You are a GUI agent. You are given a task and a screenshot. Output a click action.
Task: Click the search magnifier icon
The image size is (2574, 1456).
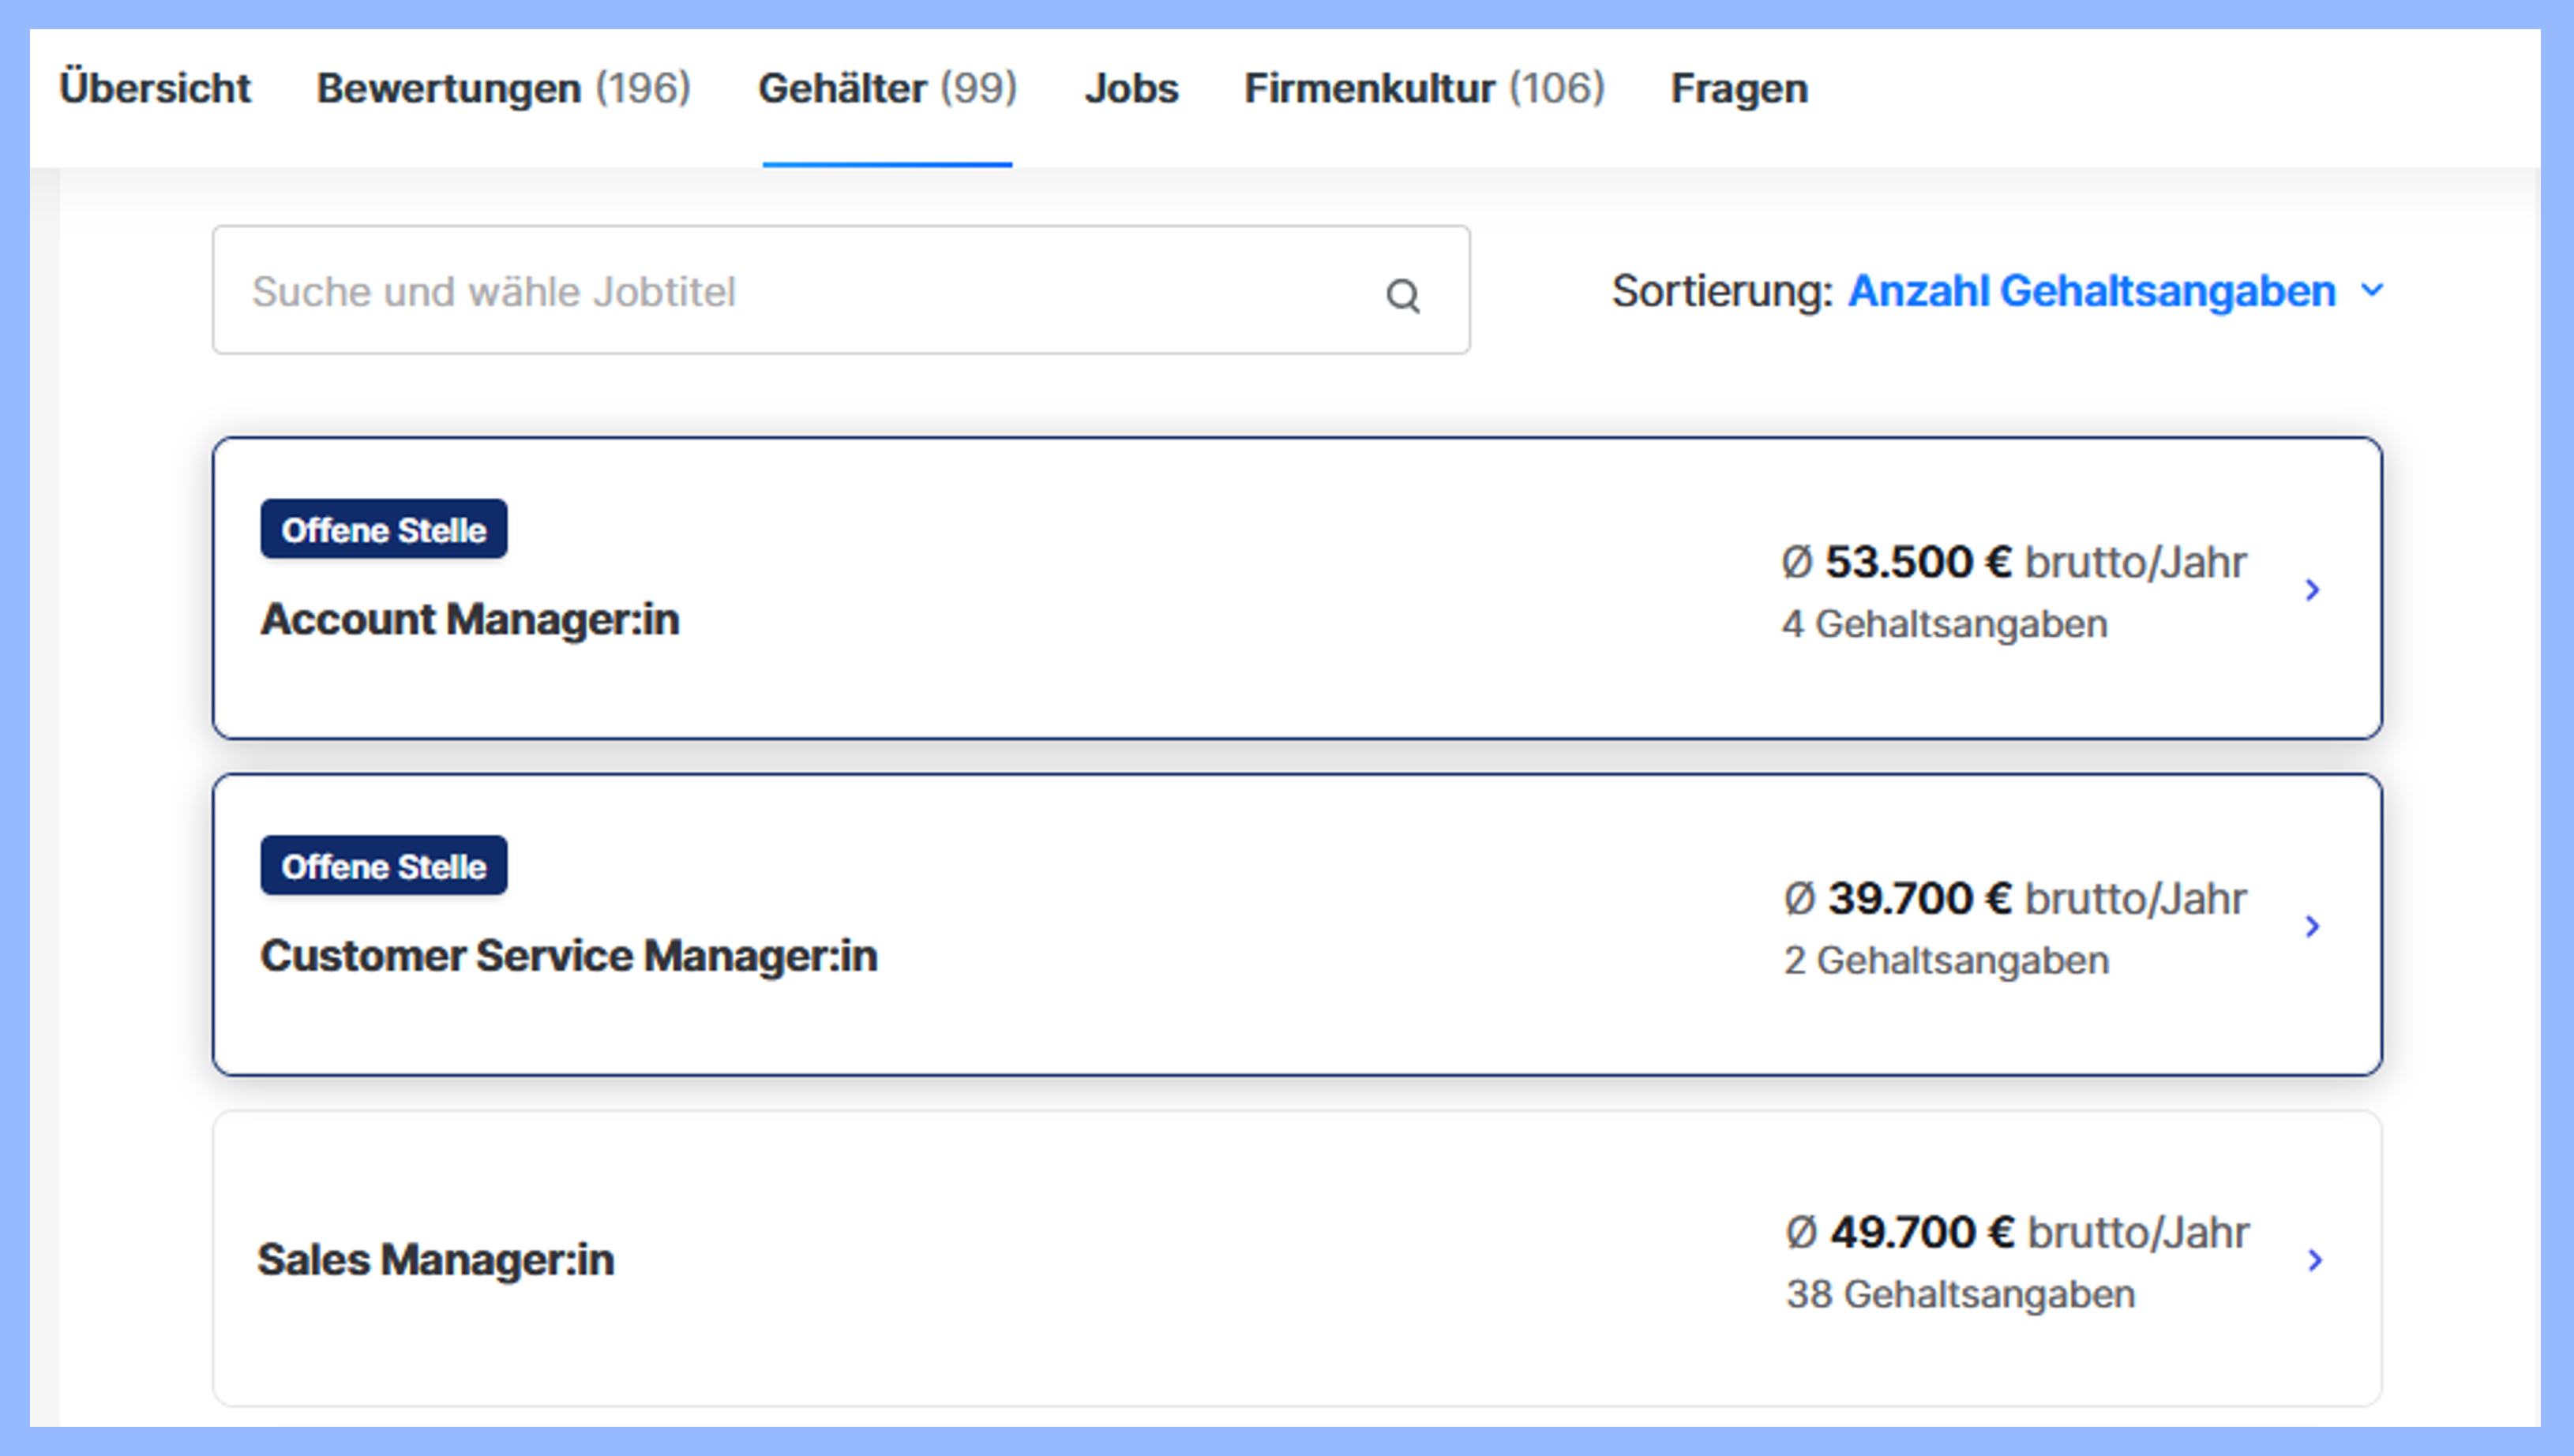tap(1404, 295)
